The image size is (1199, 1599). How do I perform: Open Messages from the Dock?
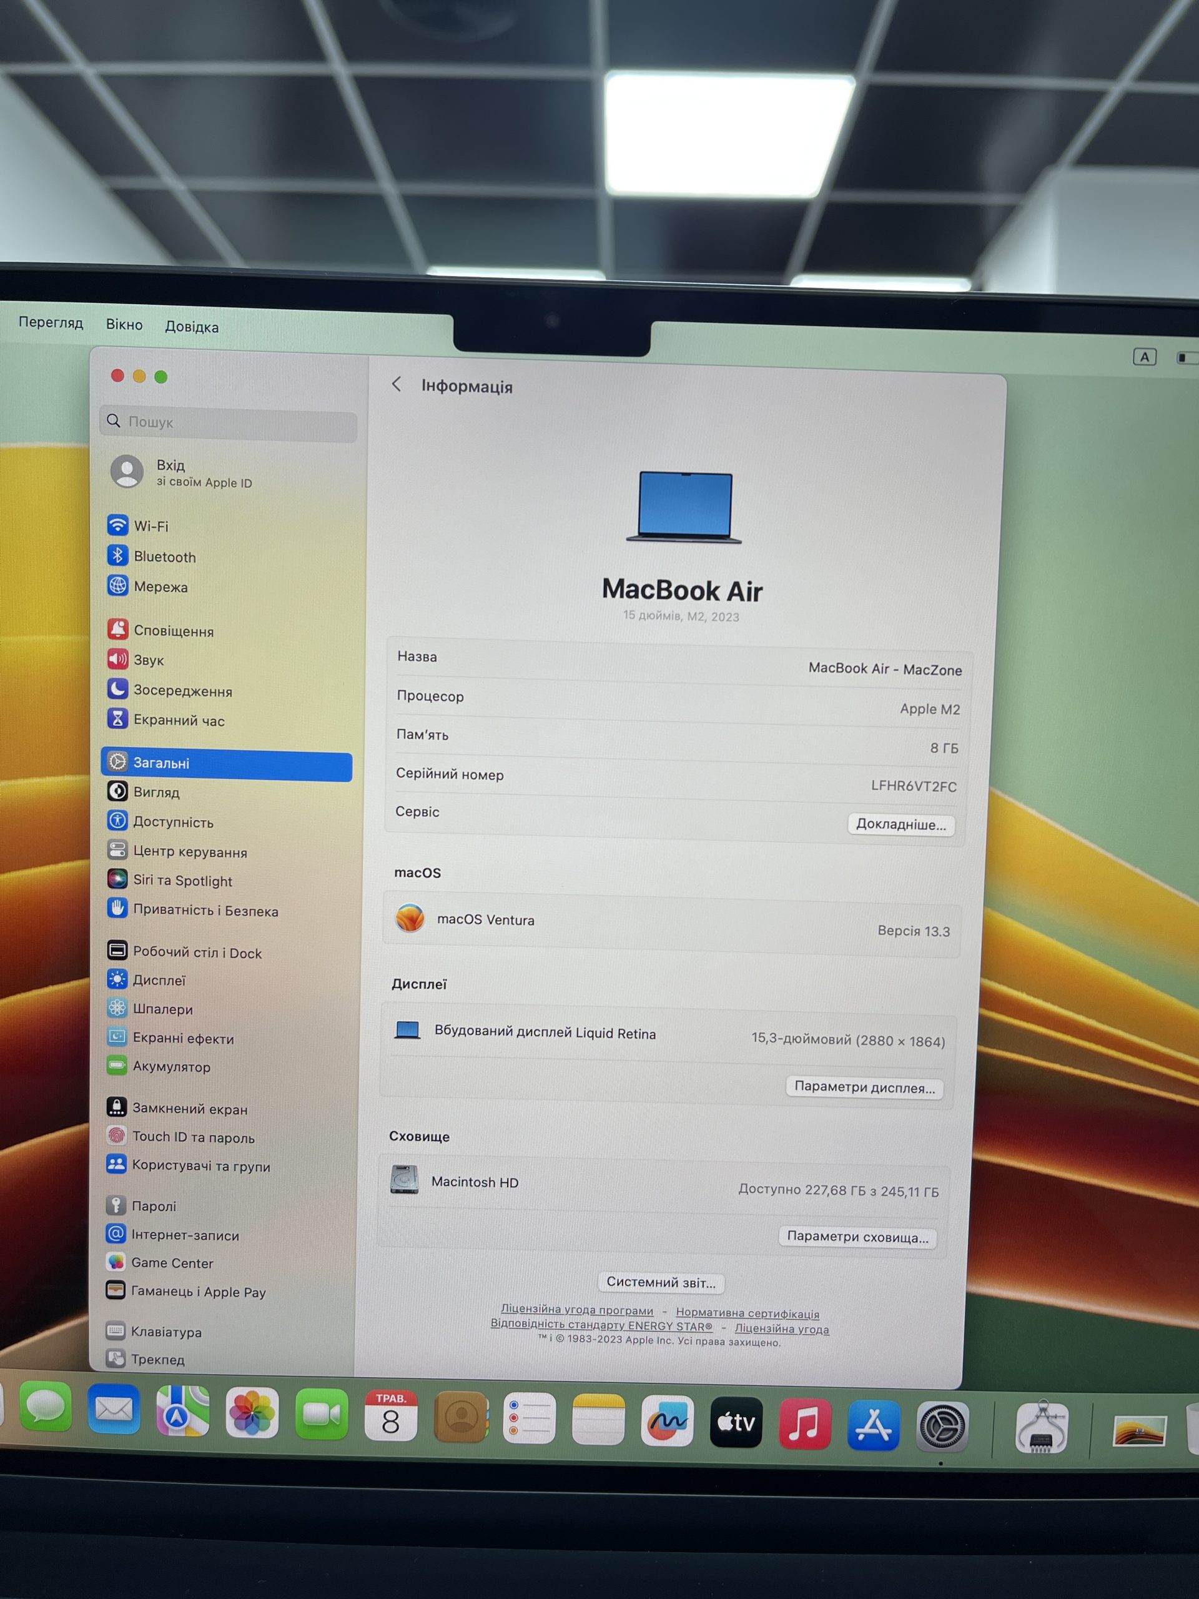coord(45,1407)
